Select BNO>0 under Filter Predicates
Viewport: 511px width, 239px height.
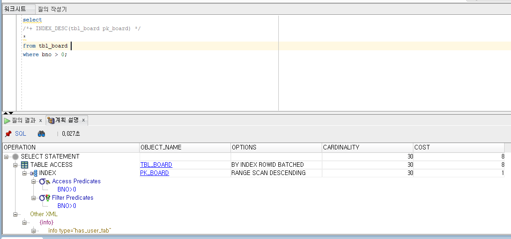coord(67,206)
